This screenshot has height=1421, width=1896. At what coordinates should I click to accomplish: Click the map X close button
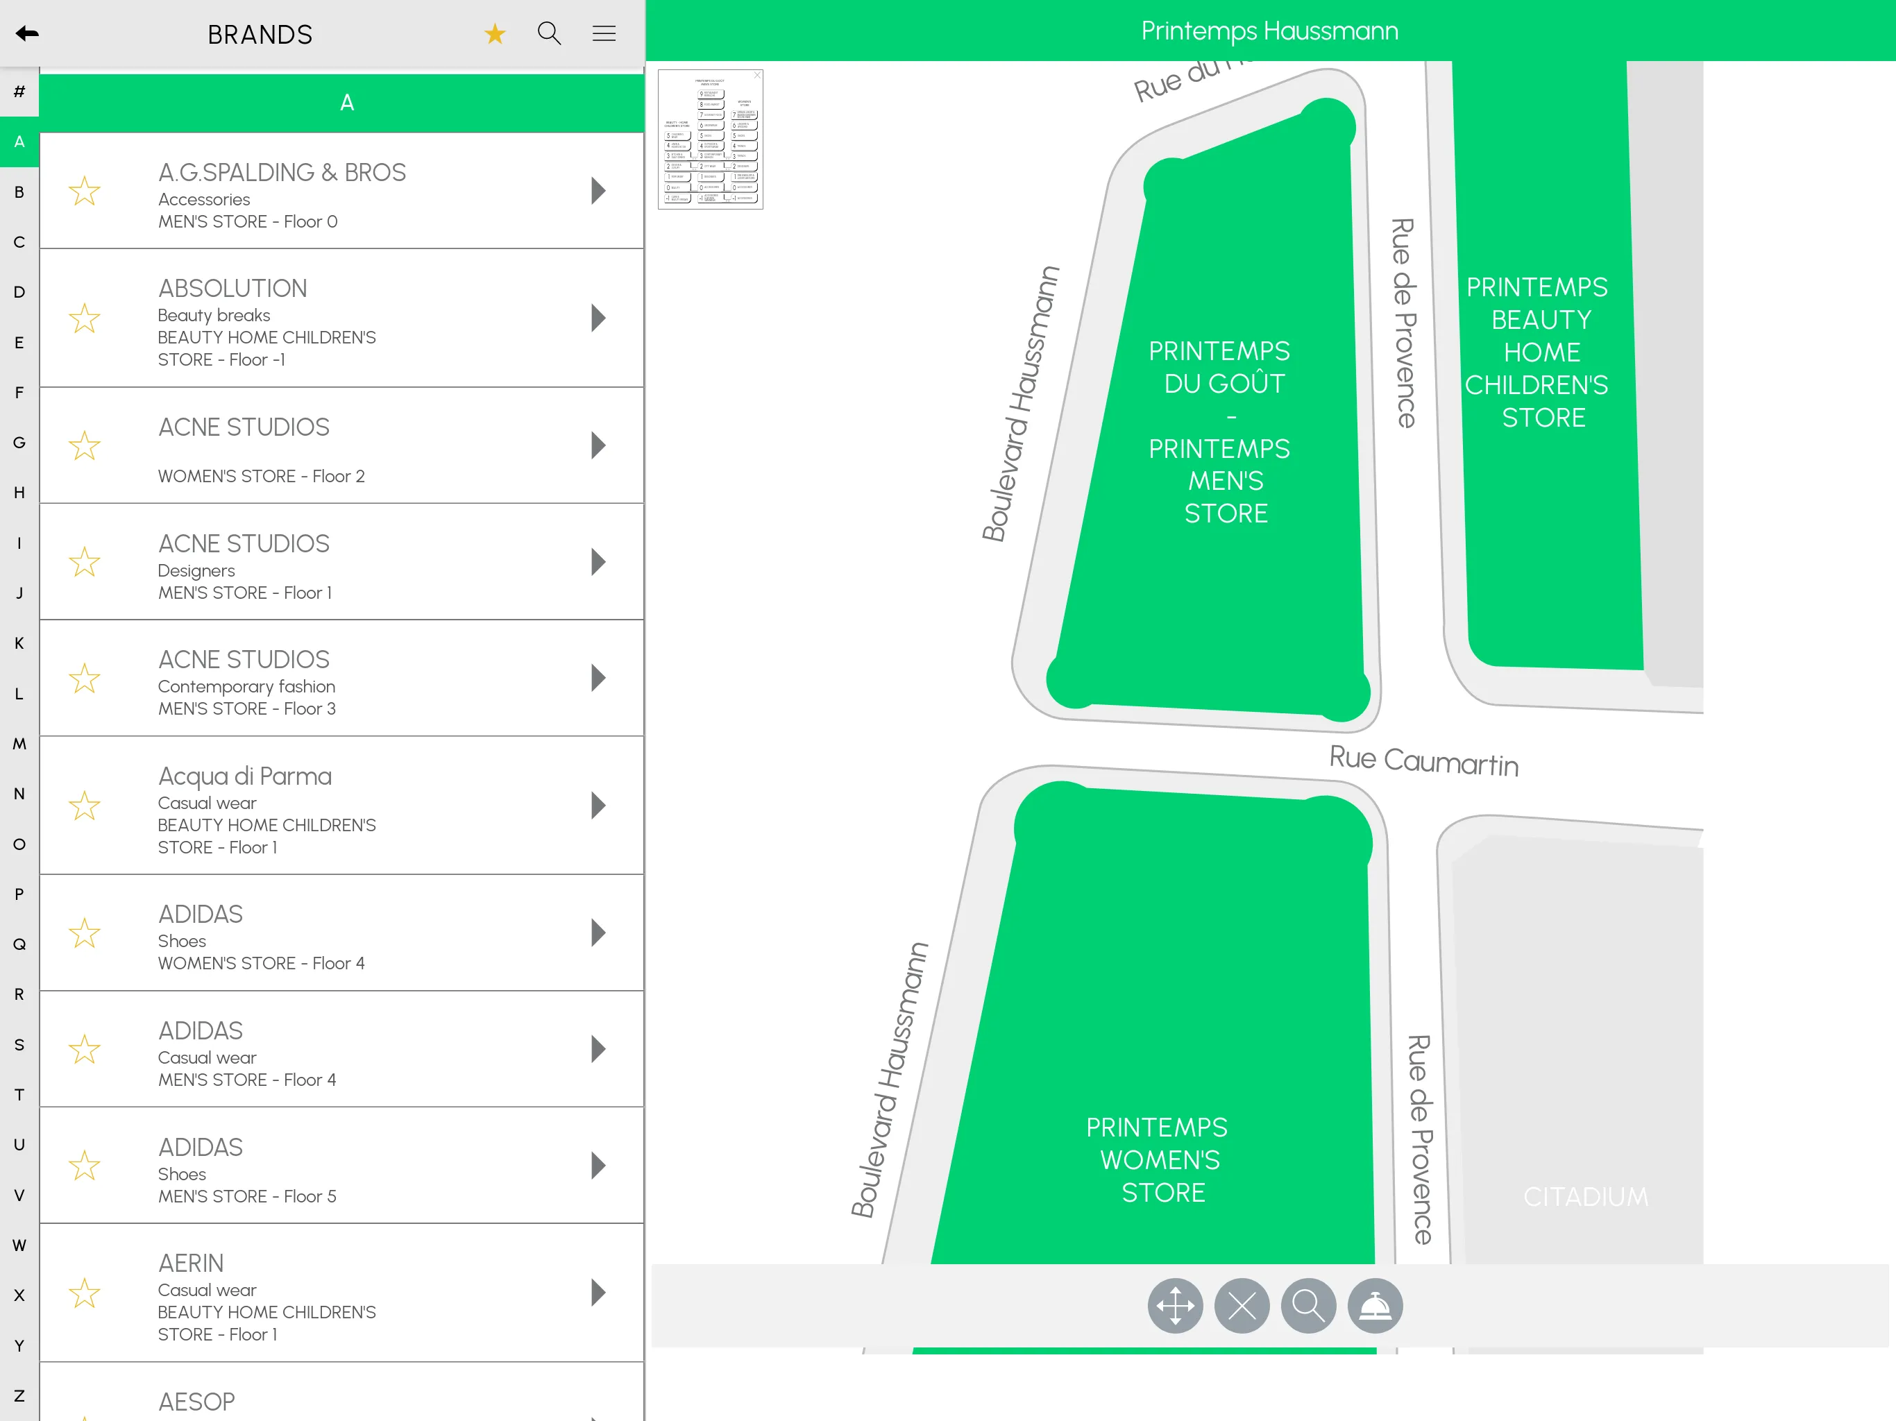point(1241,1305)
